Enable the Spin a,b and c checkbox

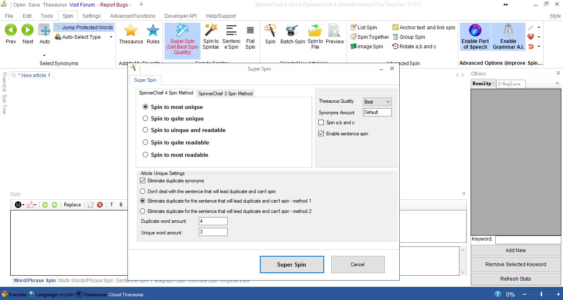click(321, 123)
